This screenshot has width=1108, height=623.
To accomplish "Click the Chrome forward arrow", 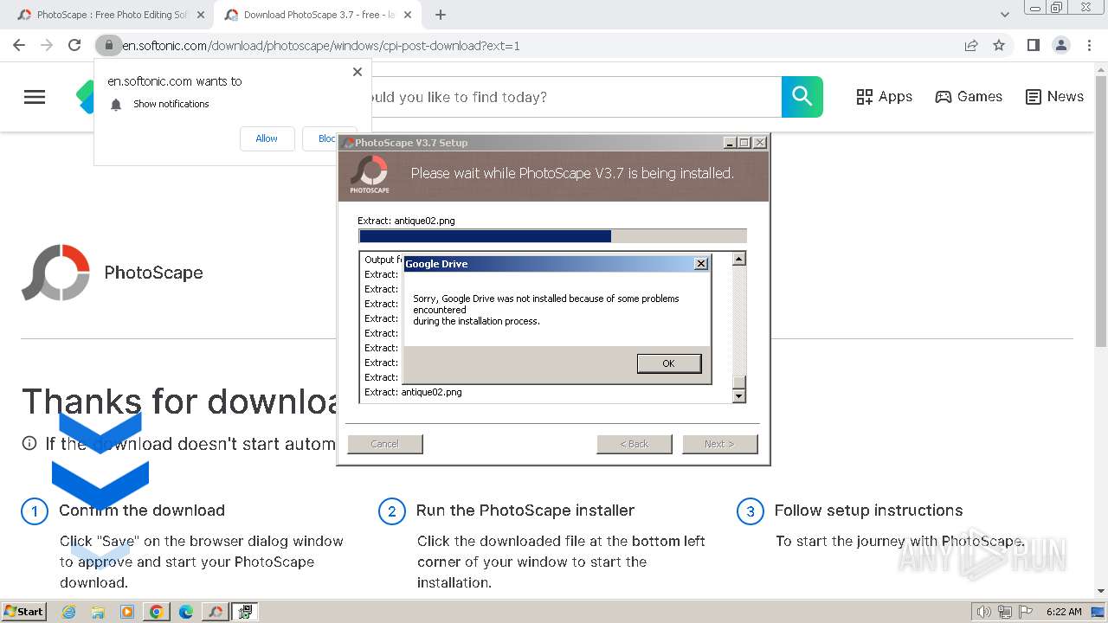I will pos(47,45).
